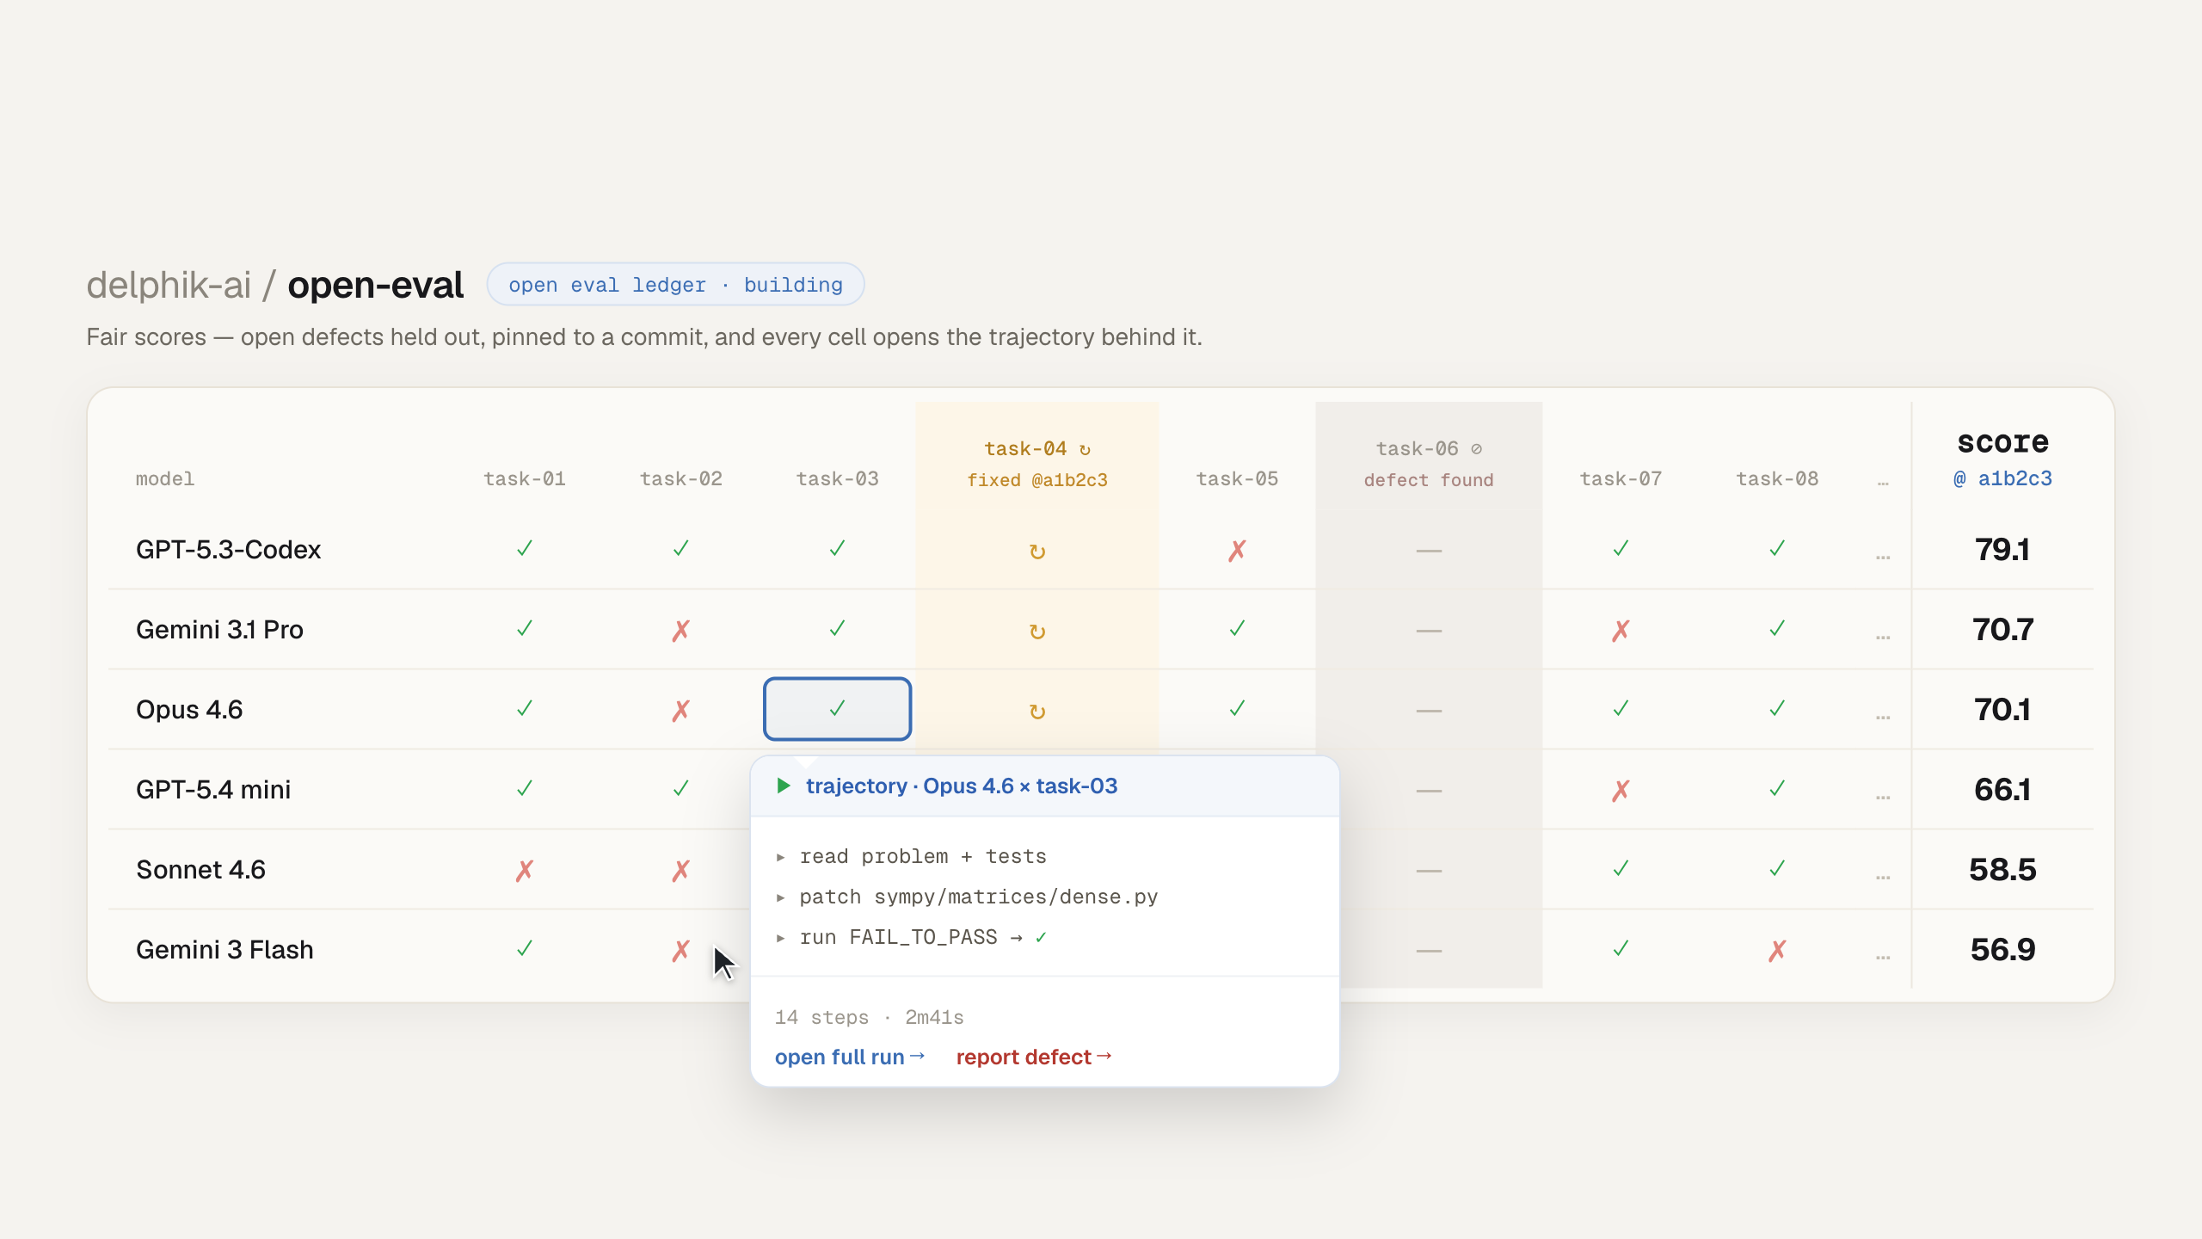2202x1239 pixels.
Task: Click 'open eval ledger · building' badge
Action: point(675,285)
